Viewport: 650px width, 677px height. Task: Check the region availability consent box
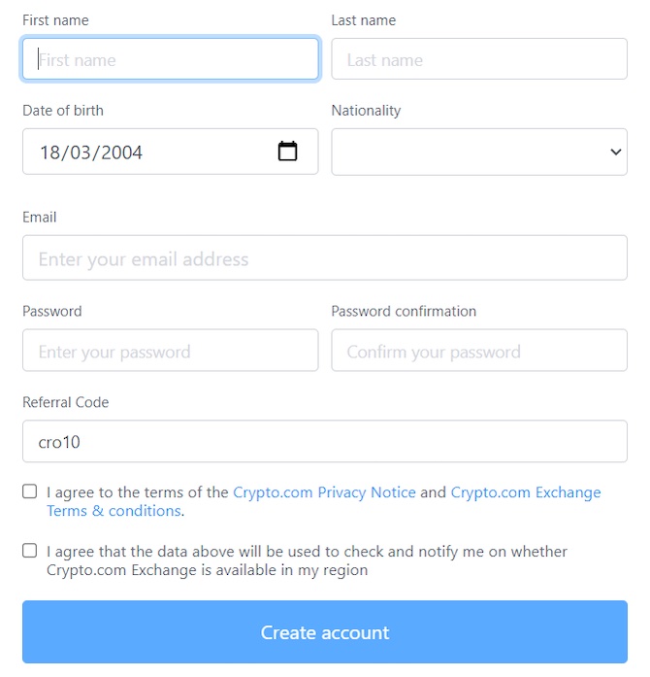point(29,551)
